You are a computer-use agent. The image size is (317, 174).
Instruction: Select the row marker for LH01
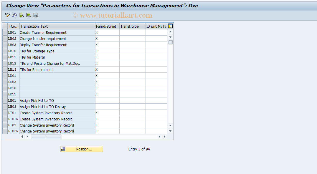5,100
